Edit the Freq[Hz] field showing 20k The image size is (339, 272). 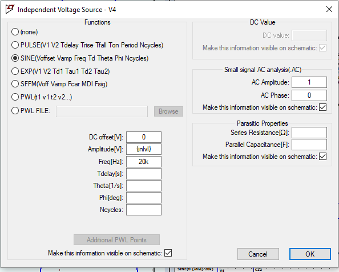144,162
